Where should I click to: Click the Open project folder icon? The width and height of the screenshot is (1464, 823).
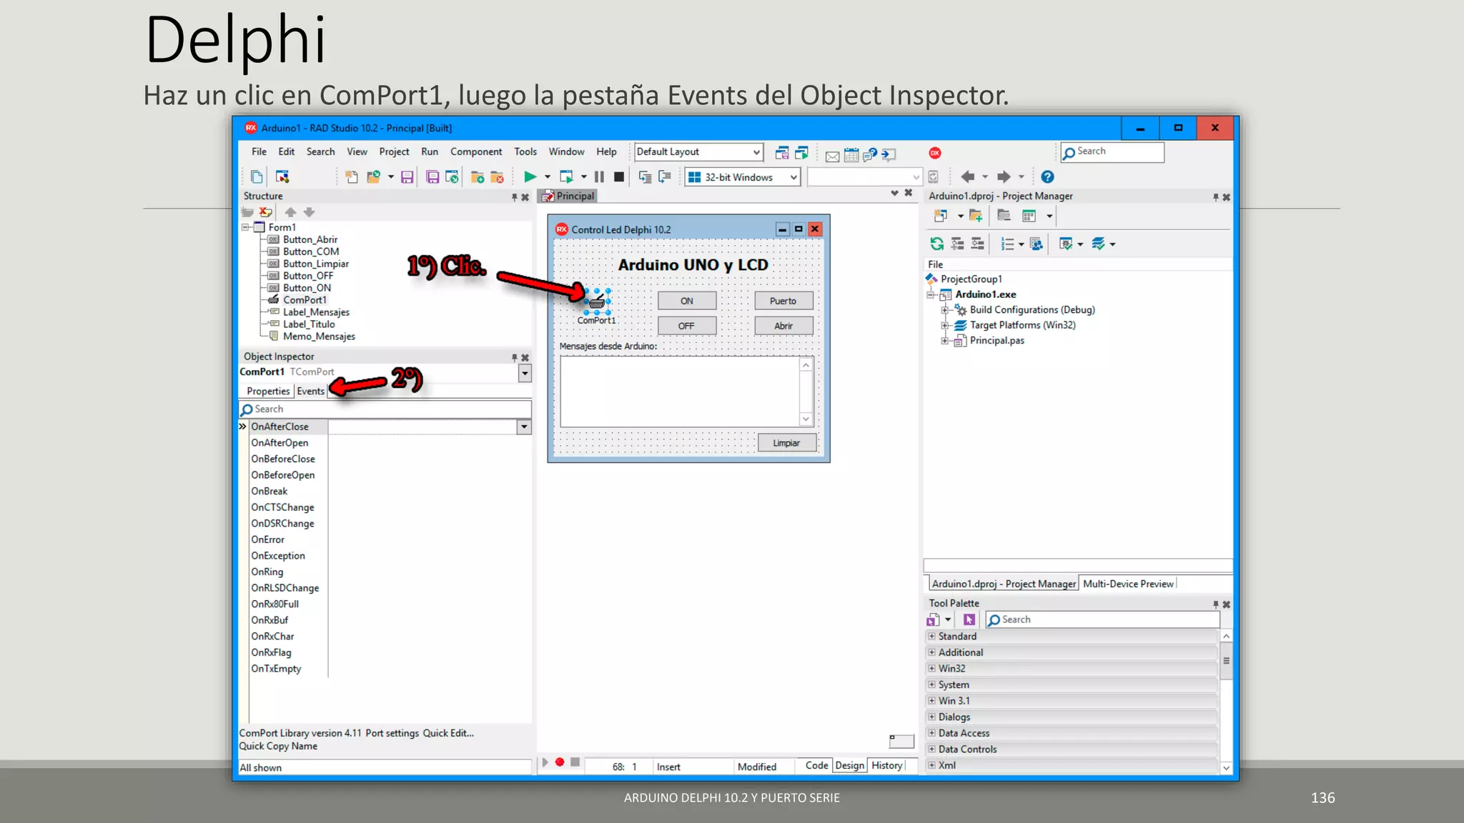374,176
